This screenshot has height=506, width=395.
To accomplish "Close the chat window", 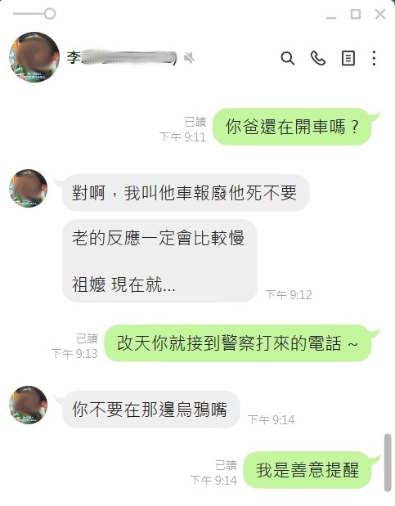I will click(x=380, y=15).
